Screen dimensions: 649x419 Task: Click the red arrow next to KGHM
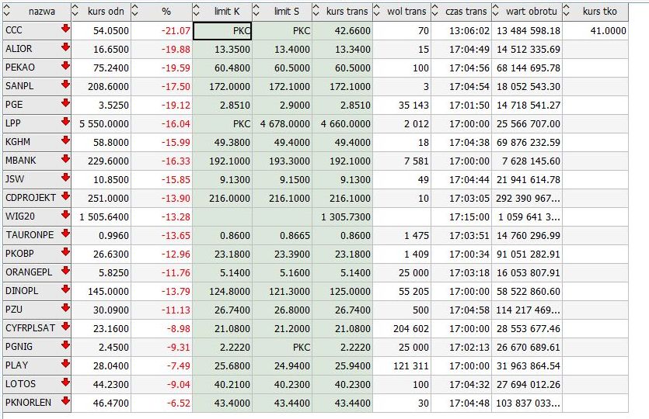65,141
